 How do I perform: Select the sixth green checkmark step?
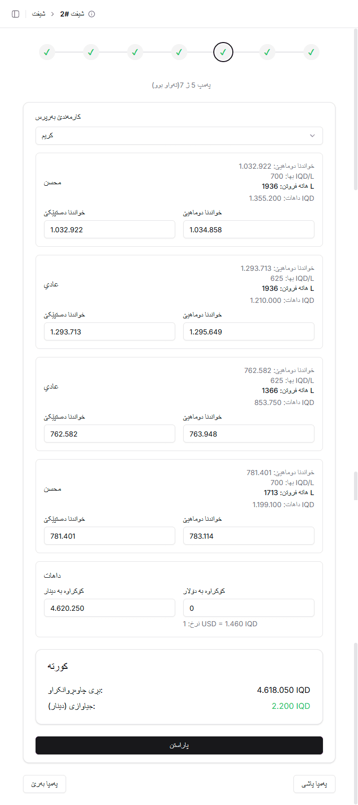tap(267, 52)
